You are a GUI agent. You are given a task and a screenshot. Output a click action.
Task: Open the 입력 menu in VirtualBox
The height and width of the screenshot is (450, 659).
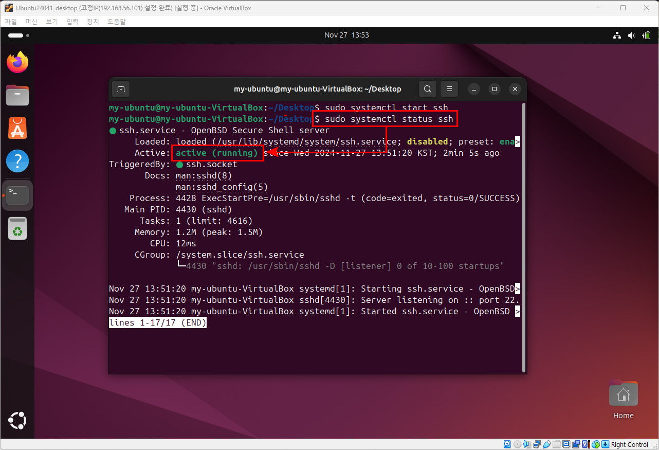tap(72, 22)
